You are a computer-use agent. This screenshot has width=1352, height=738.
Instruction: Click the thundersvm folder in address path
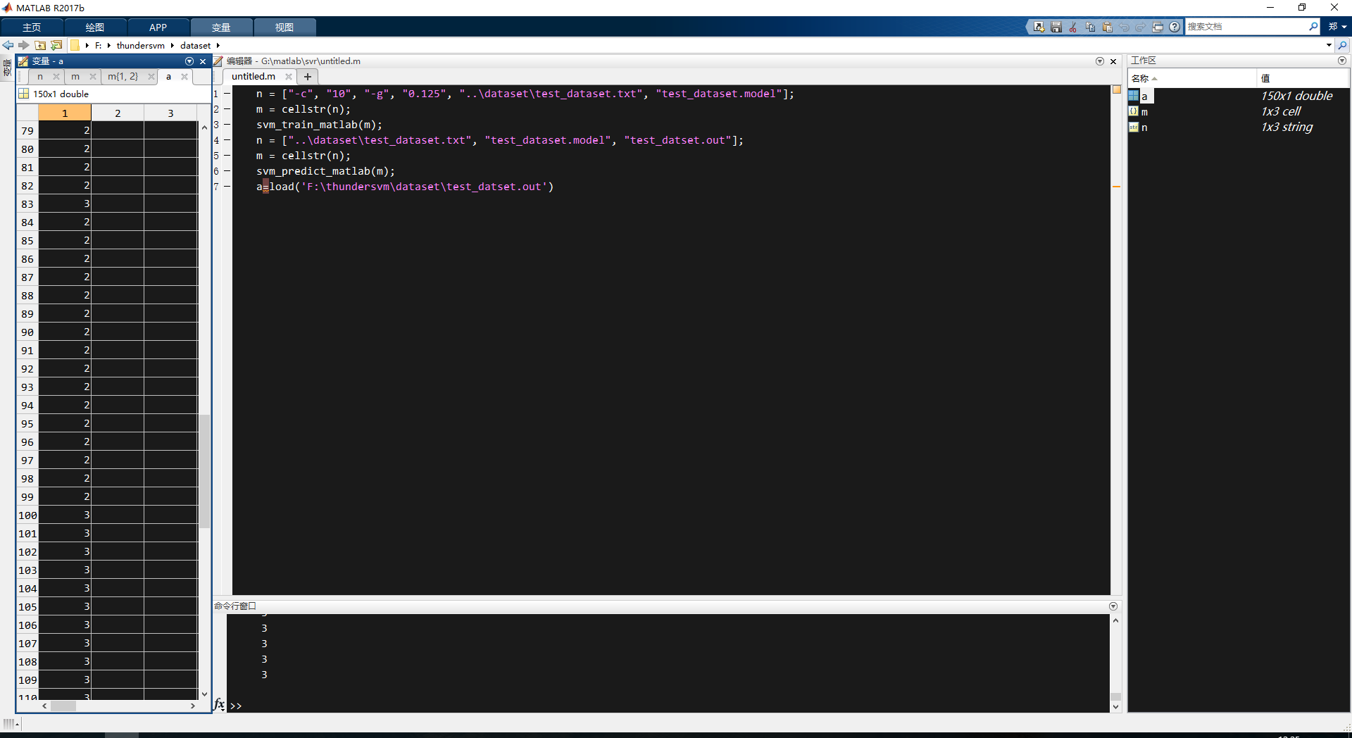[x=140, y=45]
